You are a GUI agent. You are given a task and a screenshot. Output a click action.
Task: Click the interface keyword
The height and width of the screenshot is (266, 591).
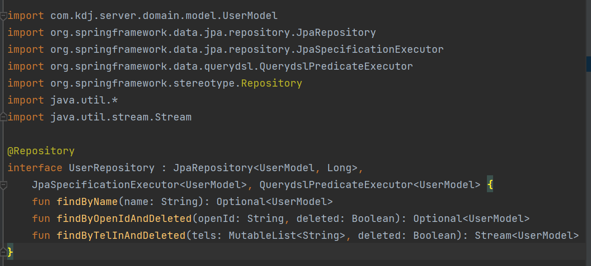(x=35, y=168)
